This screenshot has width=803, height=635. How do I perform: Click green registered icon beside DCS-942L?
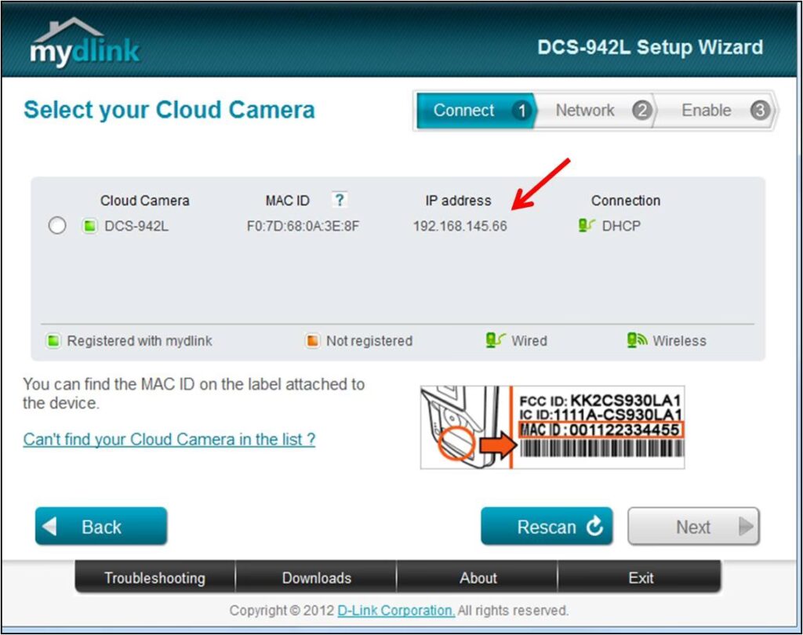click(x=89, y=227)
